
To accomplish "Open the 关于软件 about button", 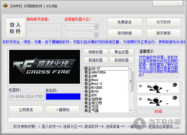I will click(164, 22).
